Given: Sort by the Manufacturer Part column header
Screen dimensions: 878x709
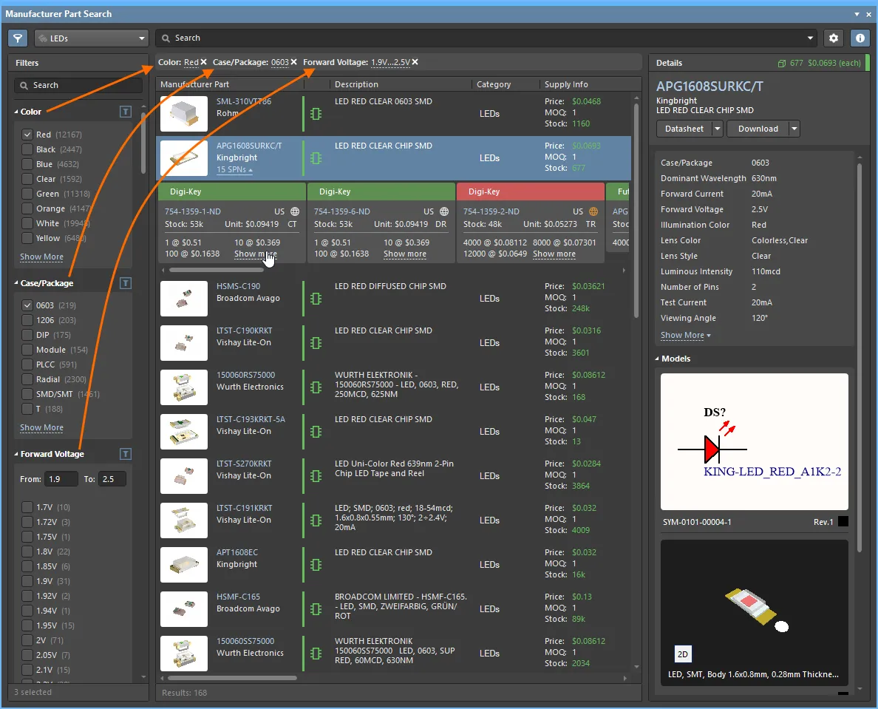Looking at the screenshot, I should point(194,84).
